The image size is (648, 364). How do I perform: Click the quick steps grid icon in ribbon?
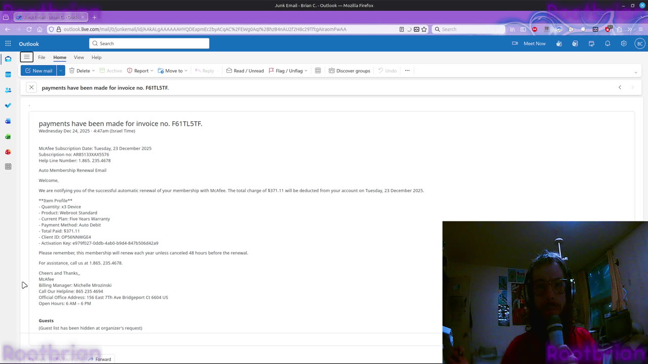click(318, 71)
